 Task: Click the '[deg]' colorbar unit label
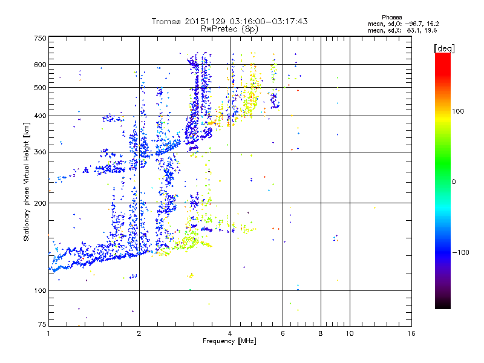444,48
